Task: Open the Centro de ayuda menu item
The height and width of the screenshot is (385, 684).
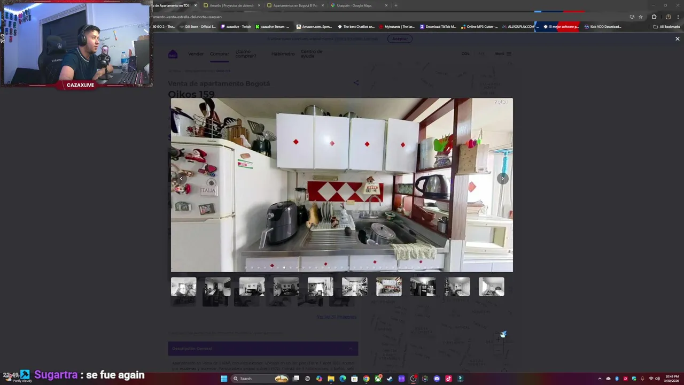Action: [x=312, y=54]
